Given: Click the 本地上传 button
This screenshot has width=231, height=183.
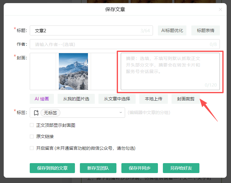Looking at the screenshot, I should pyautogui.click(x=154, y=99).
